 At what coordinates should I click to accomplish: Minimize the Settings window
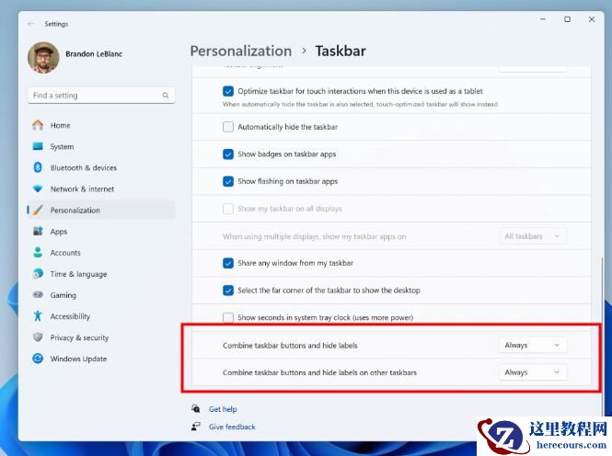point(543,19)
